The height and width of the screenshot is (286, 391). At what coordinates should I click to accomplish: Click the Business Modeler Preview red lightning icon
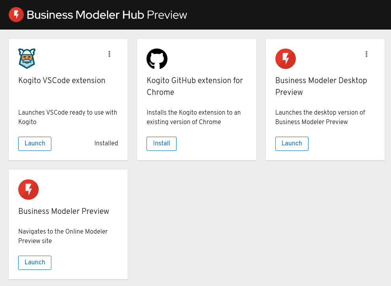point(28,189)
